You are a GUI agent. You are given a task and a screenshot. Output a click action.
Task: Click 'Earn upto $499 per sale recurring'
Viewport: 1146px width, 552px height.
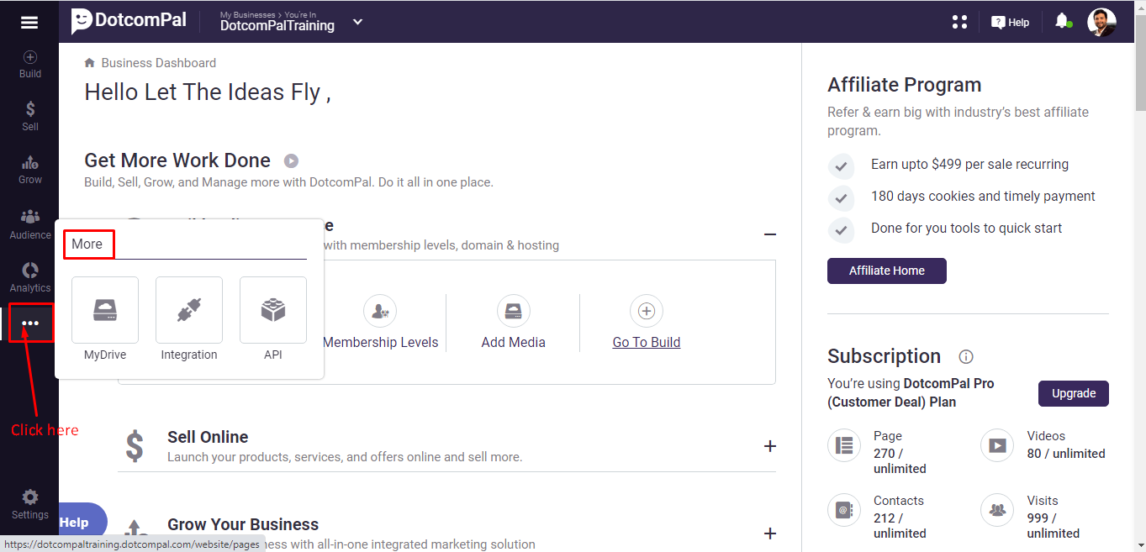point(969,165)
